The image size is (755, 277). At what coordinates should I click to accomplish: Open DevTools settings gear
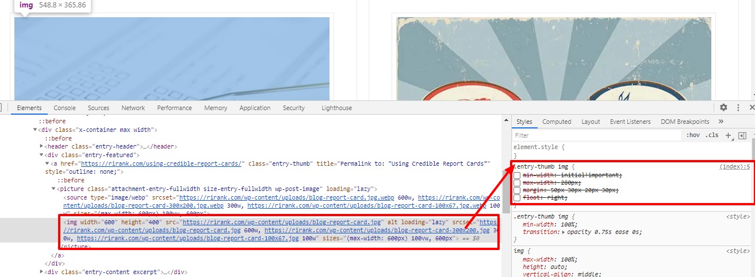click(723, 107)
